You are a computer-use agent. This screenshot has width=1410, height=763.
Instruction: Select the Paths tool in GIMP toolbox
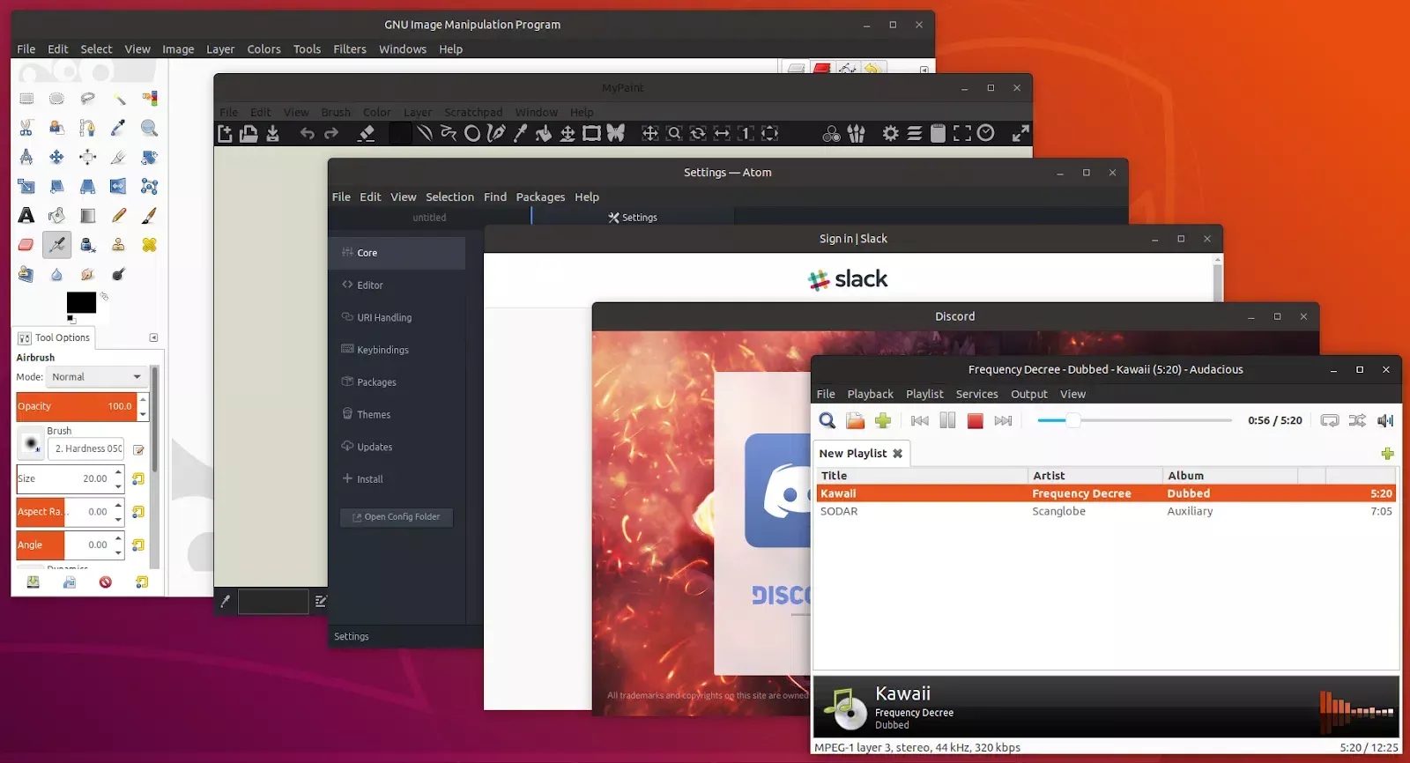pyautogui.click(x=87, y=128)
